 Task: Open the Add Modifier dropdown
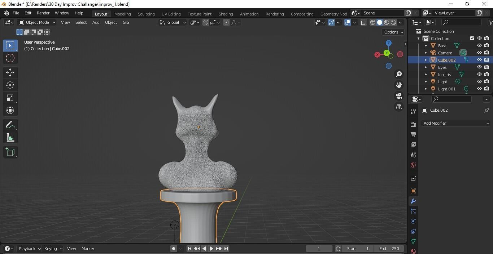pos(455,123)
